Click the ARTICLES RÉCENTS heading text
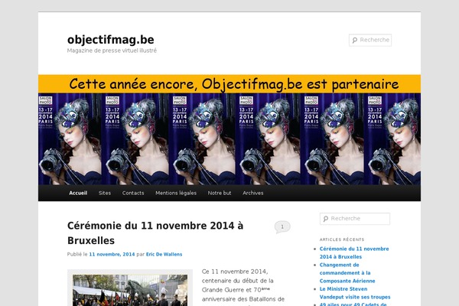 tap(342, 239)
